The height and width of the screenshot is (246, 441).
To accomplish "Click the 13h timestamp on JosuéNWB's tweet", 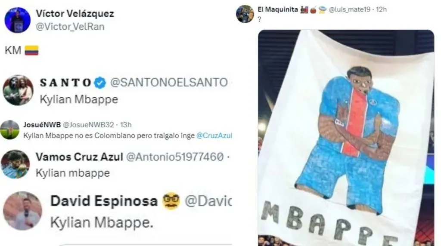I will (x=126, y=125).
